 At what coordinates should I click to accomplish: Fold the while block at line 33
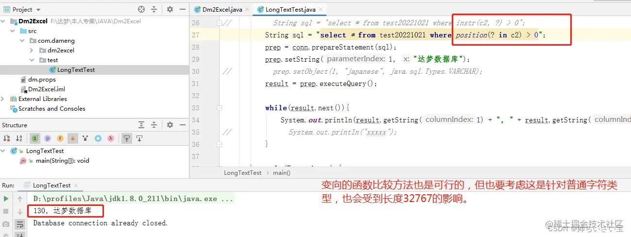click(220, 108)
